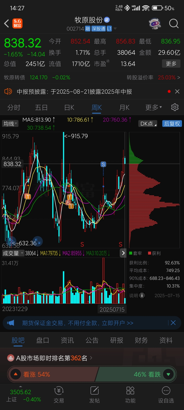Switch to 五日 chart tab
This screenshot has height=410, width=184.
pyautogui.click(x=41, y=107)
